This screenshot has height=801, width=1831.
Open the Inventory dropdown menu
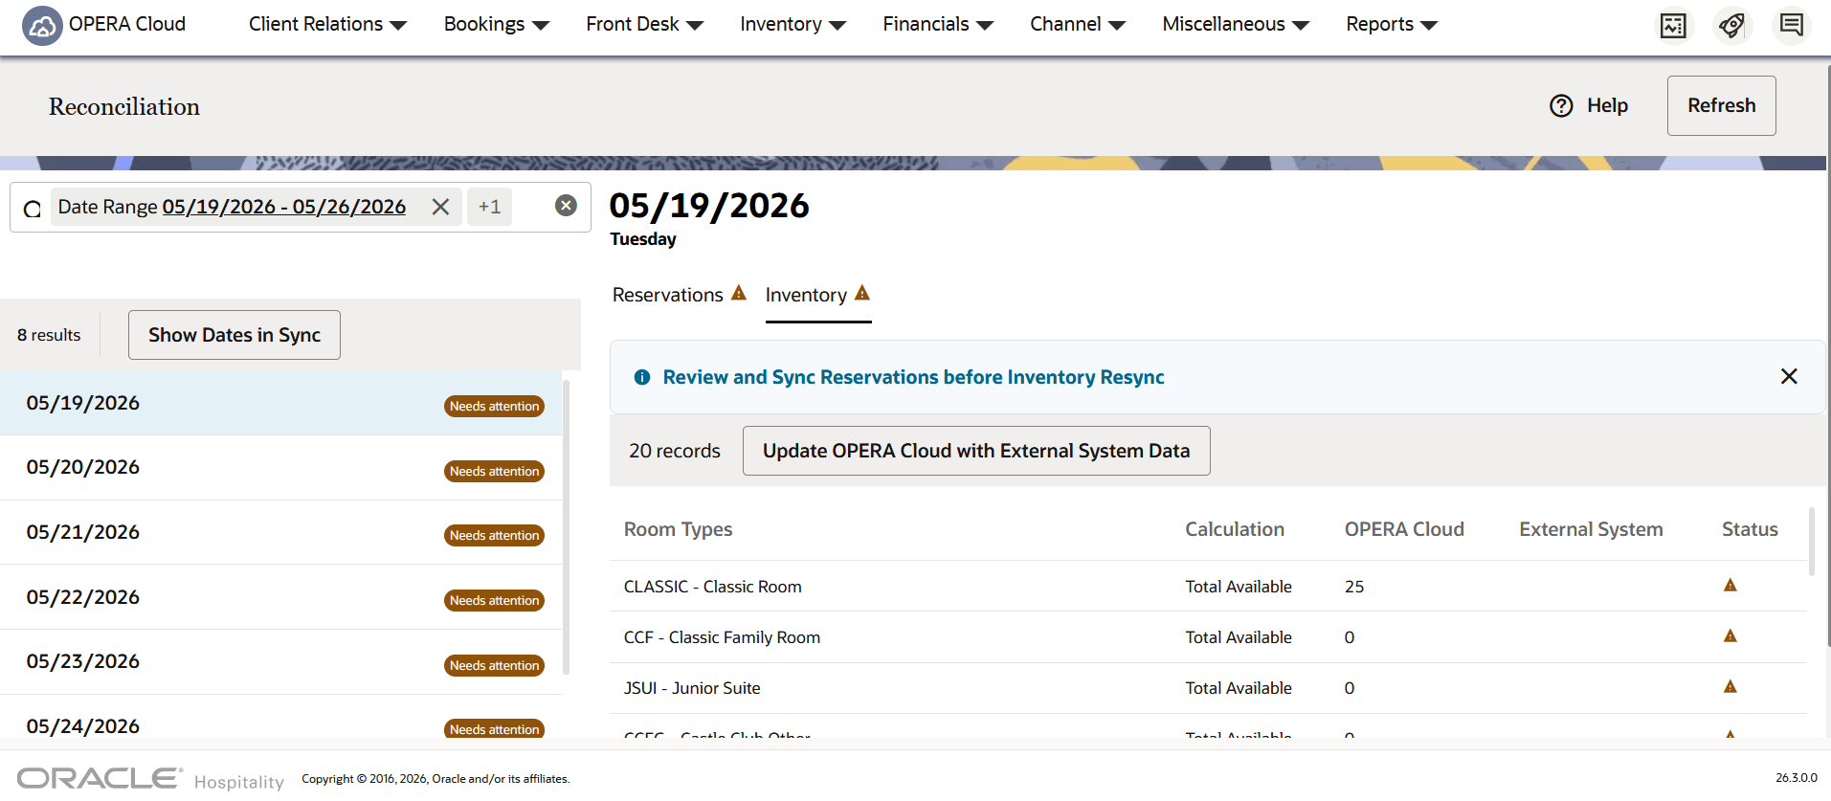(793, 24)
